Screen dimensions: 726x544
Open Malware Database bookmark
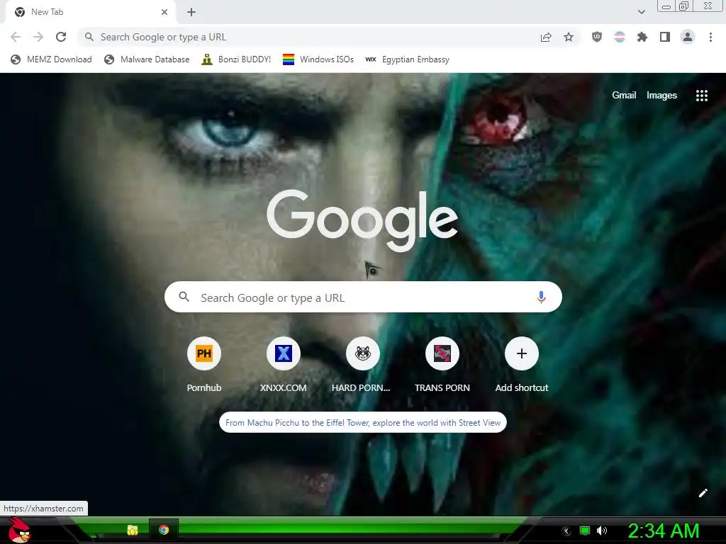[147, 59]
